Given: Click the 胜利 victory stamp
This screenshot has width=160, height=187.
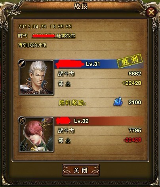Looking at the screenshot, I should coord(130,61).
